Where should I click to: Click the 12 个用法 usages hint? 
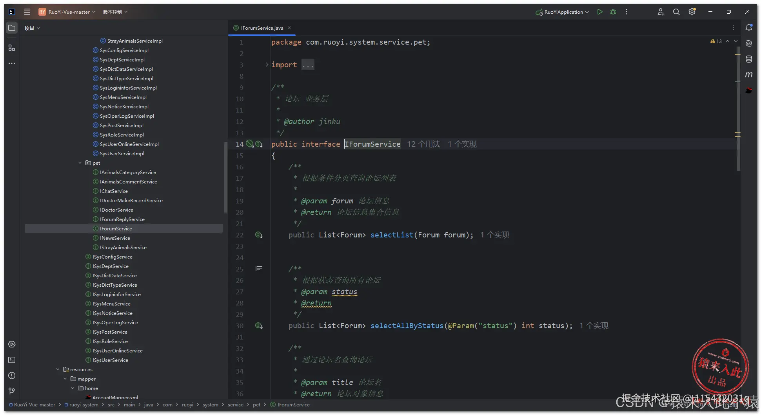click(x=423, y=144)
